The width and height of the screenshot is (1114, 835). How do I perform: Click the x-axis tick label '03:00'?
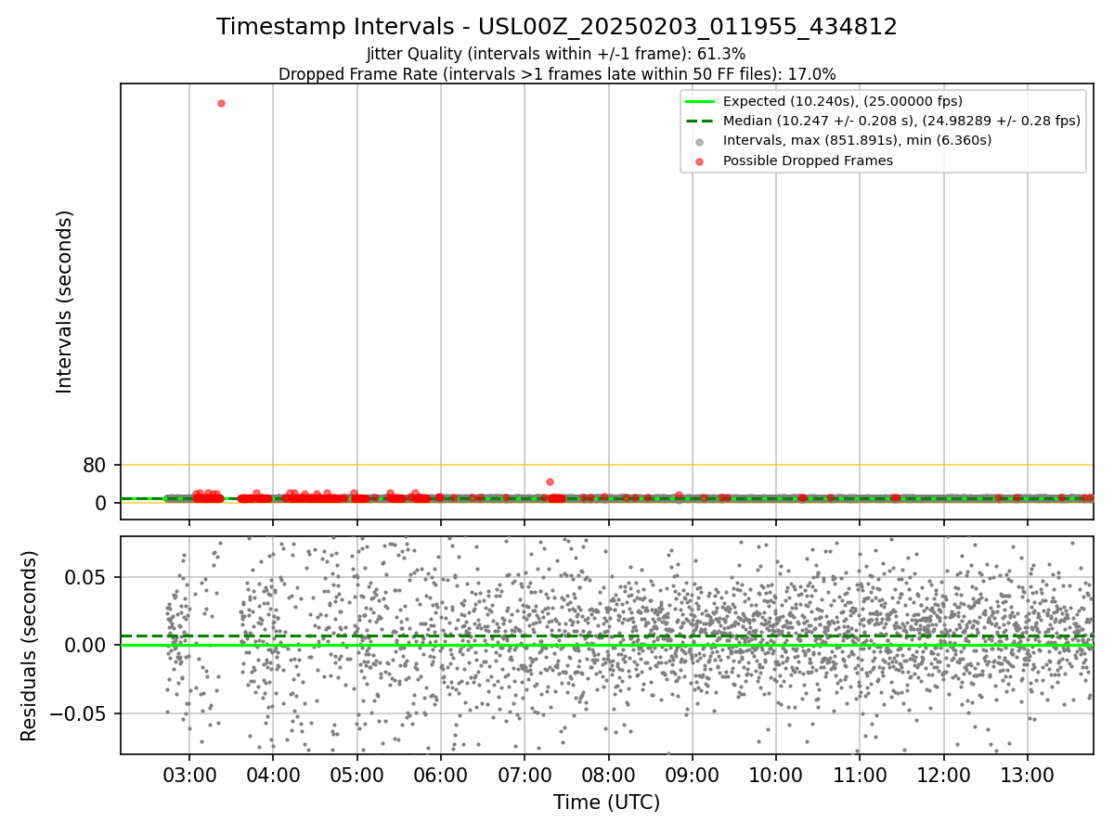pyautogui.click(x=189, y=776)
